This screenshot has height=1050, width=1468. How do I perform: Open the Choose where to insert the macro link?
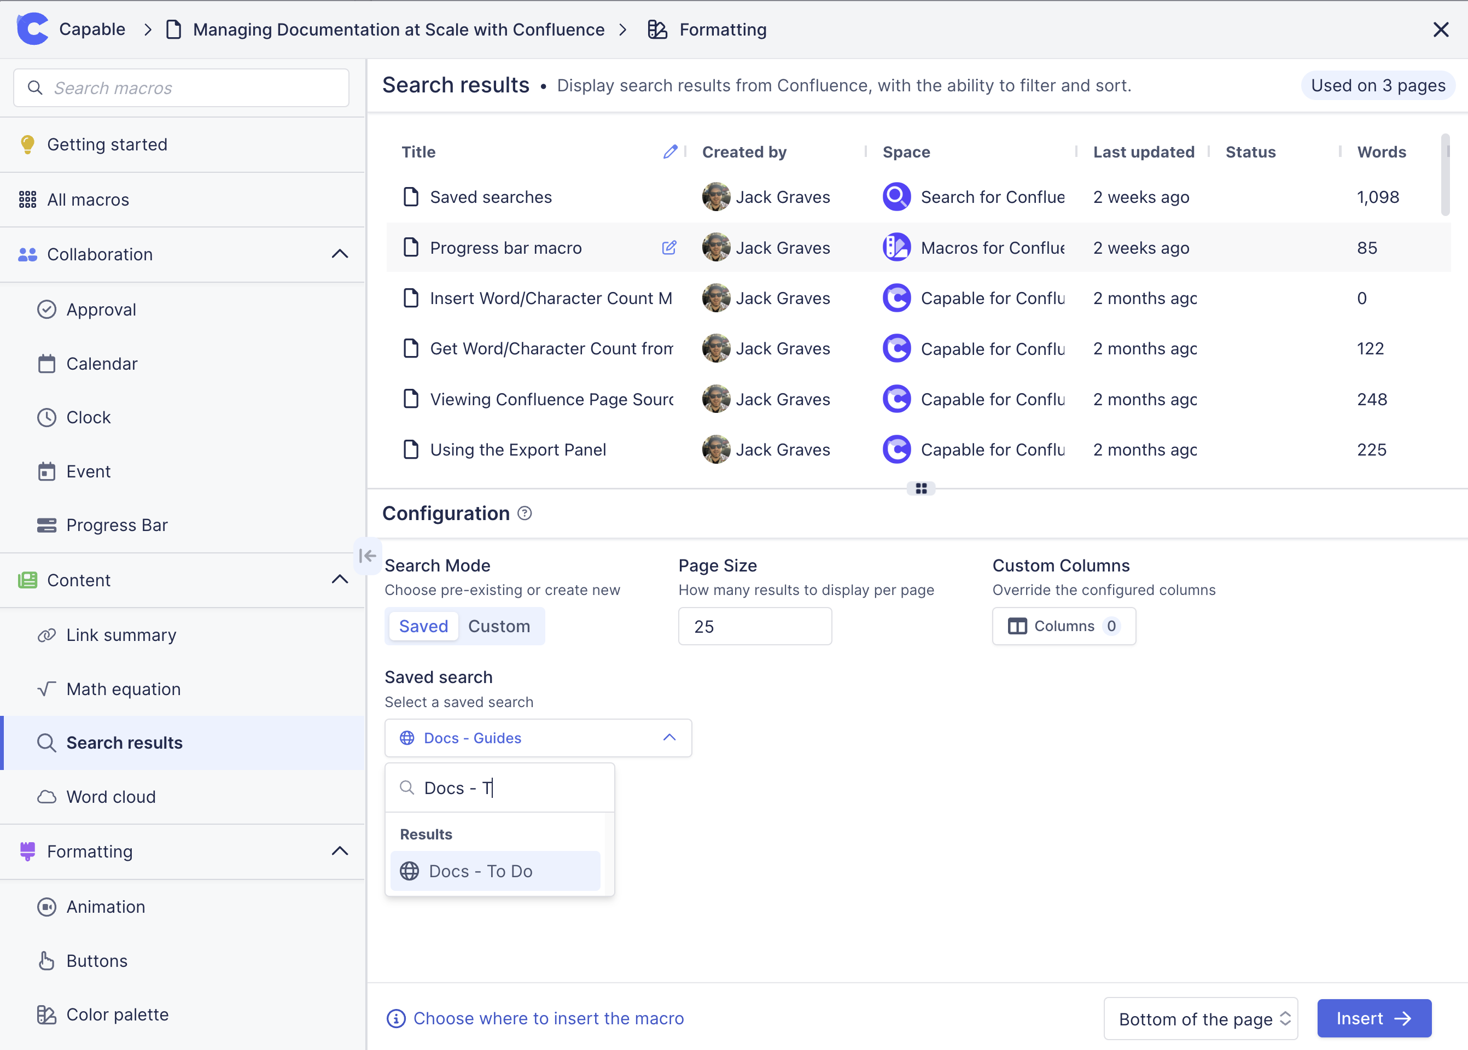coord(549,1018)
